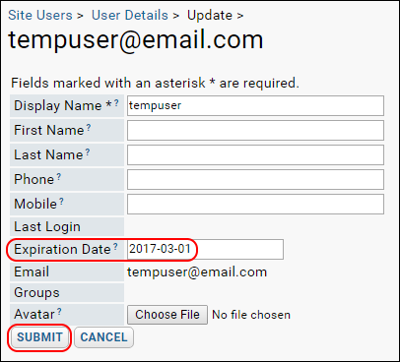Open help icon beside Display Name
The image size is (400, 362).
(116, 103)
